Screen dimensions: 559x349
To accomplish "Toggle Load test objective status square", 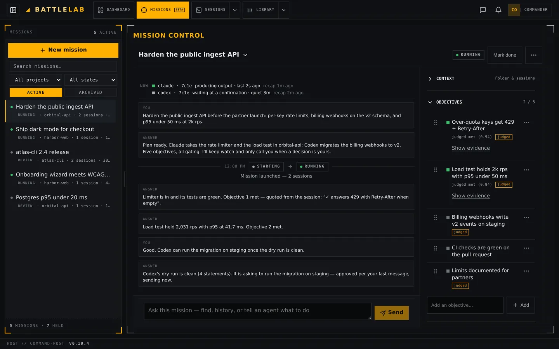I will click(x=448, y=170).
